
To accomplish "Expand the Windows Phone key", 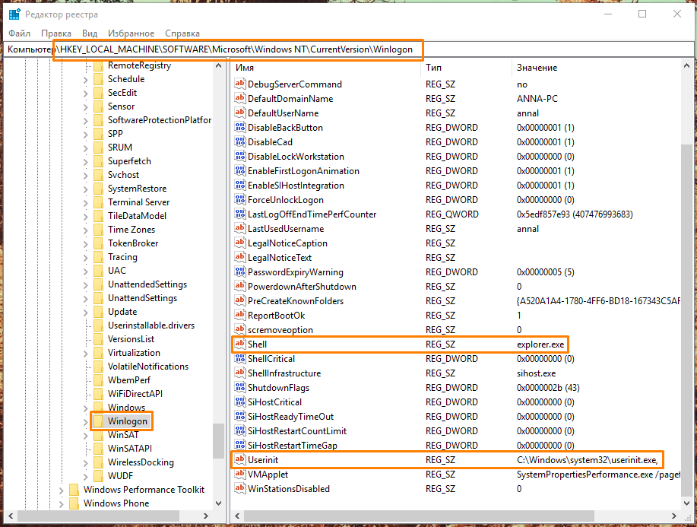I will 62,504.
